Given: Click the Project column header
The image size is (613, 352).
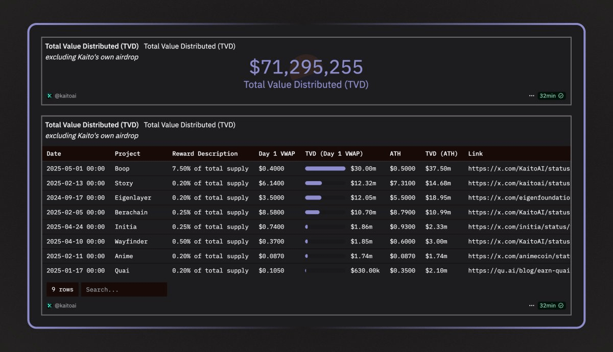Looking at the screenshot, I should coord(127,154).
